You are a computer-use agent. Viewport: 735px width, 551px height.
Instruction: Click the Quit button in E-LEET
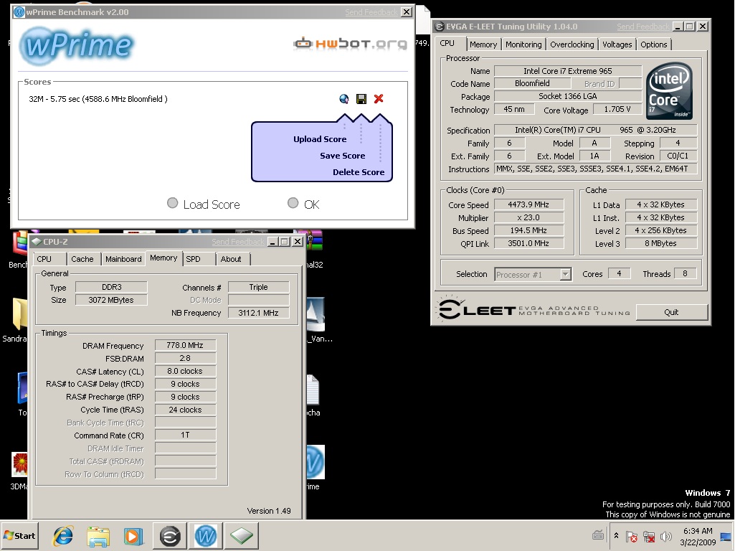coord(671,312)
